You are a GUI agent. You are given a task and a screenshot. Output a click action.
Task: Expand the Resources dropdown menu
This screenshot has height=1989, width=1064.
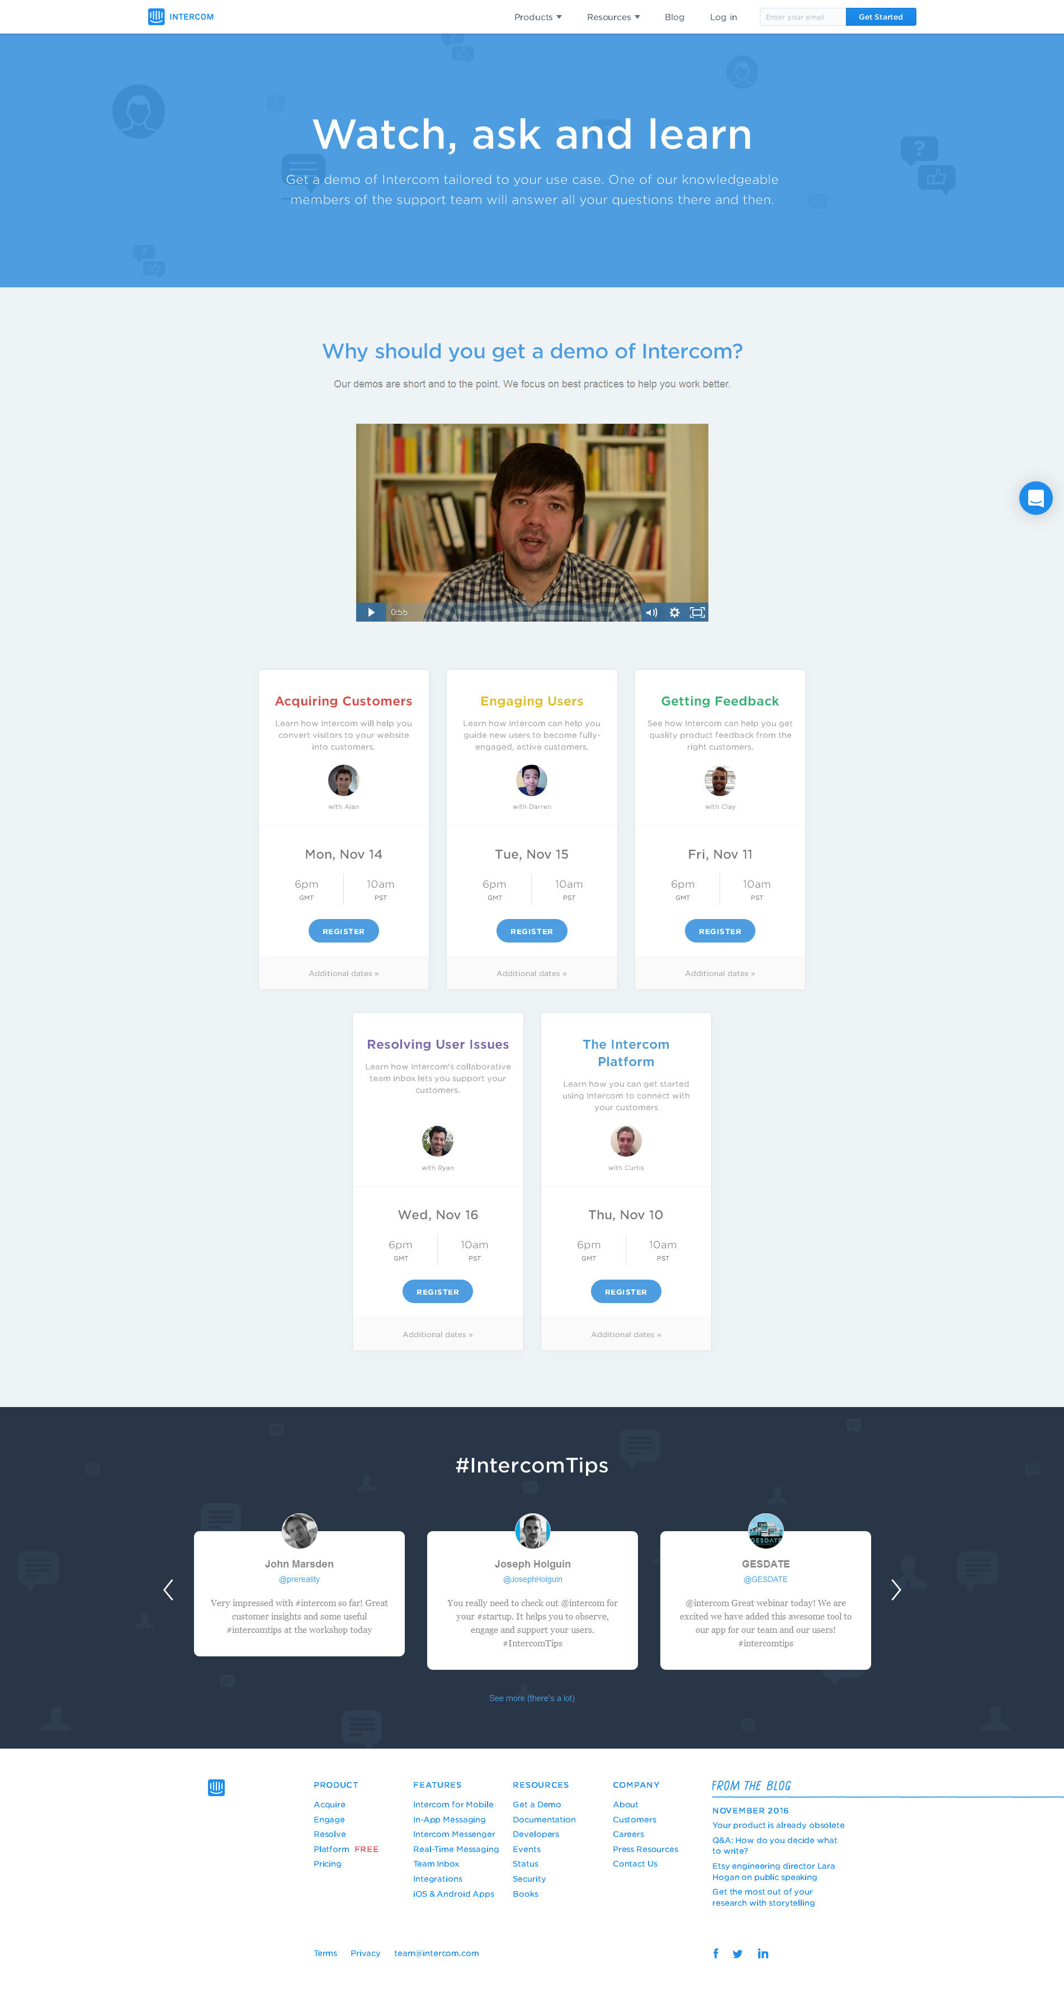[613, 17]
